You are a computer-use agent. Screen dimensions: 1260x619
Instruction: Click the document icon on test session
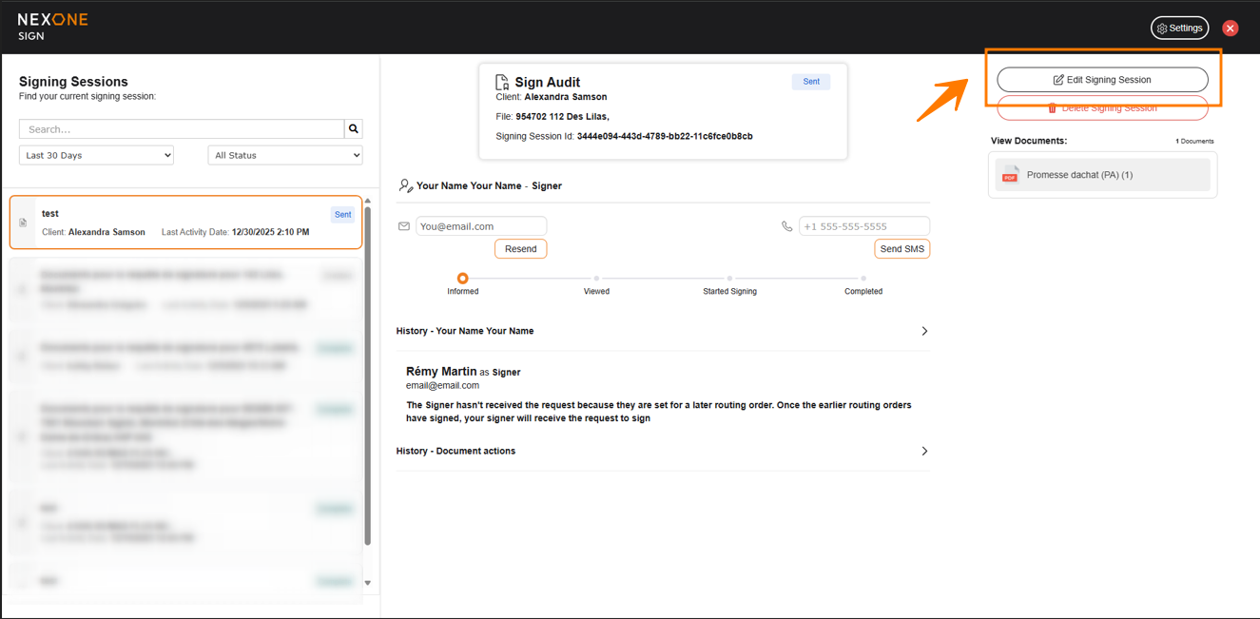(24, 222)
